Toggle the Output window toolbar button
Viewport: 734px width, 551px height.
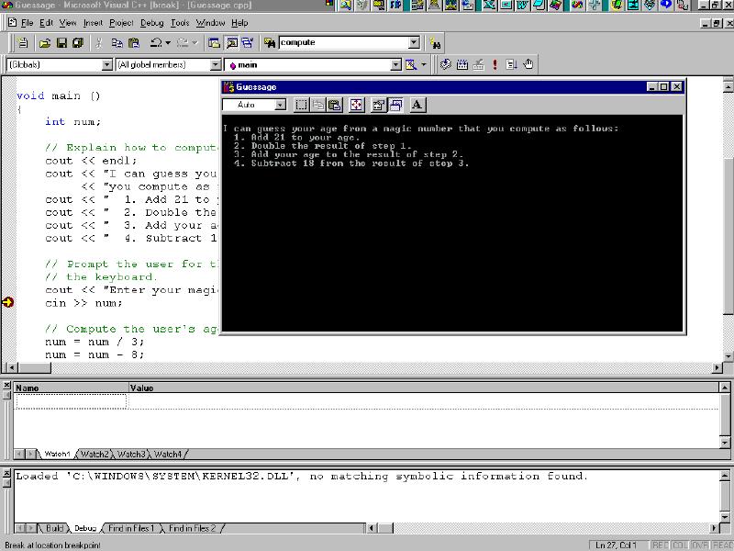(x=231, y=43)
